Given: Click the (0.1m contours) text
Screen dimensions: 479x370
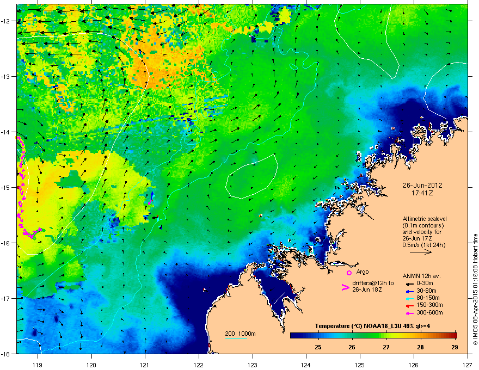Looking at the screenshot, I should 423,226.
